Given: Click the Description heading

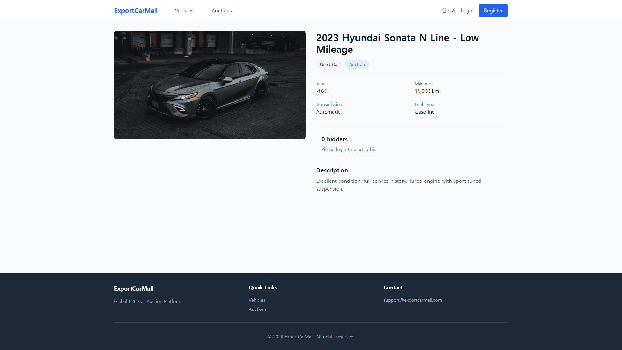Looking at the screenshot, I should tap(332, 170).
